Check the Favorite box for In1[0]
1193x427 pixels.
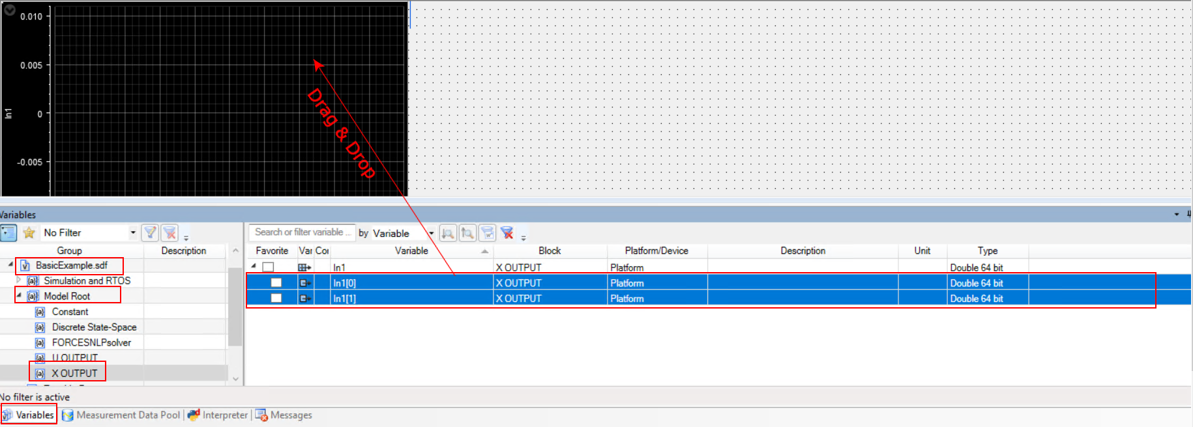pos(276,283)
